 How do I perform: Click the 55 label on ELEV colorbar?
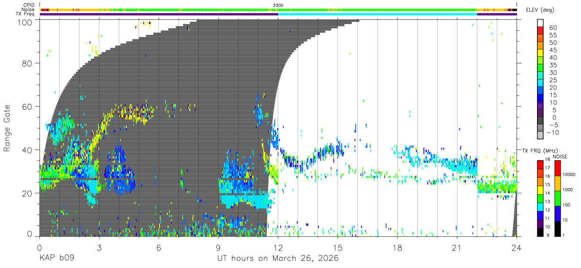tap(554, 35)
